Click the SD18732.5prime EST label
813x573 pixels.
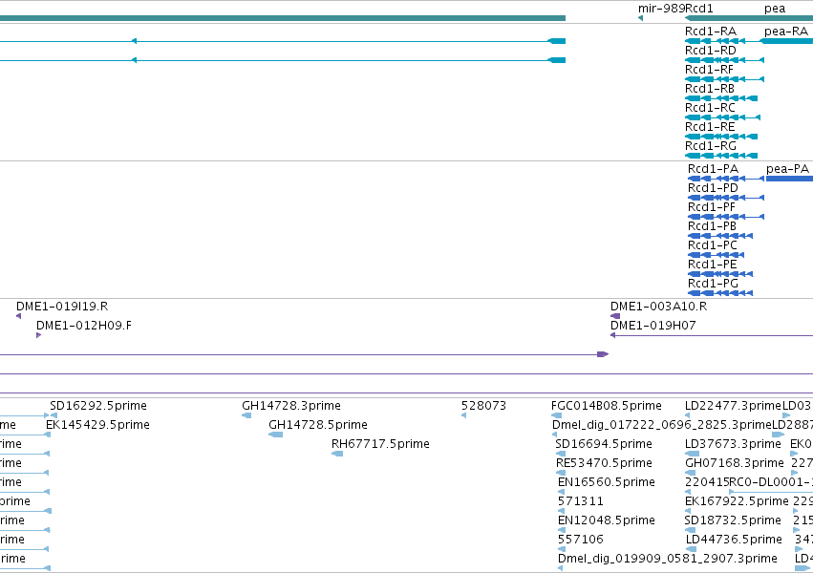point(733,520)
